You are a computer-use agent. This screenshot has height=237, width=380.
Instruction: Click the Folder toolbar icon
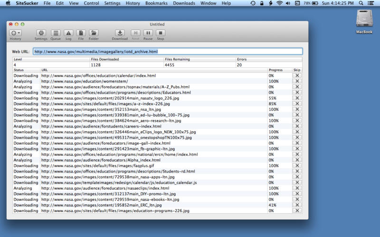[x=94, y=33]
